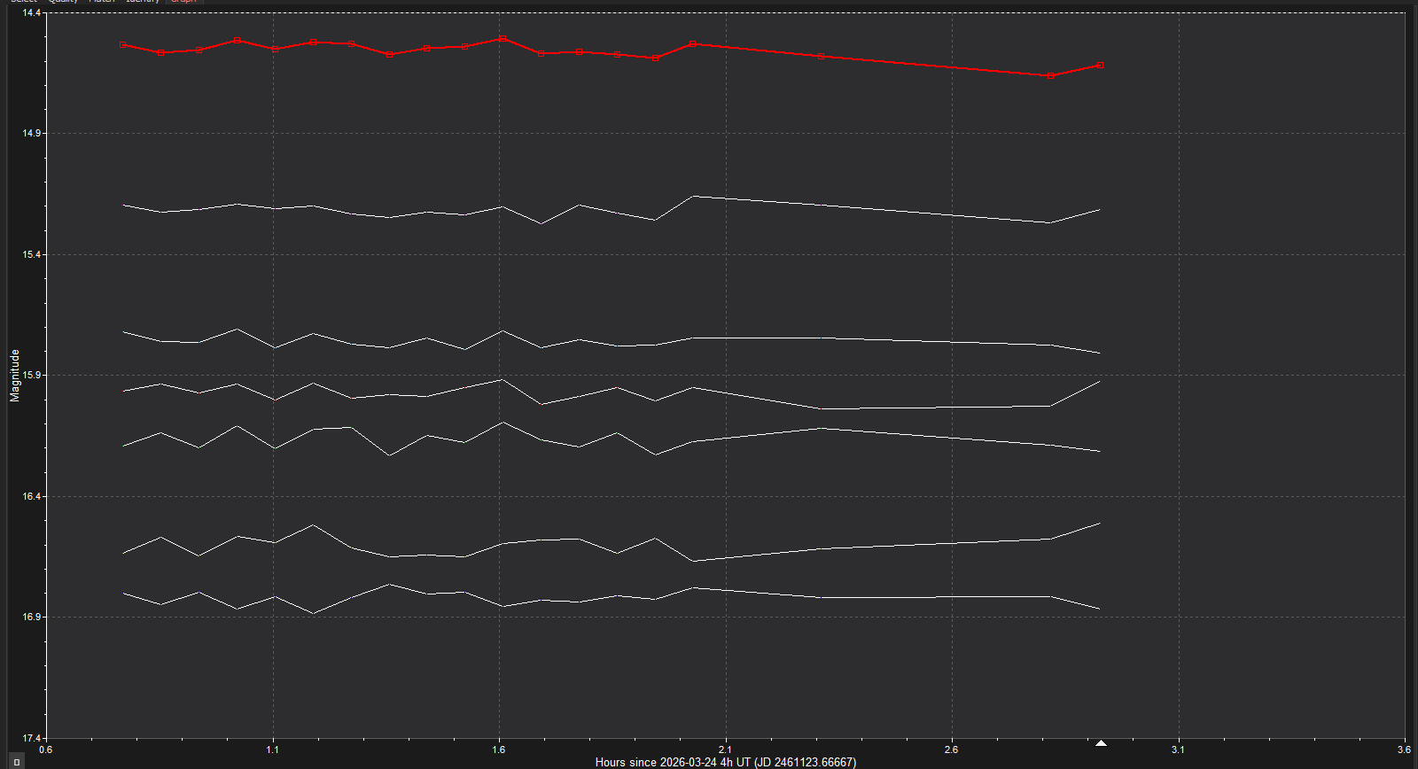Viewport: 1418px width, 769px height.
Task: Click the right end of the bottom white curve
Action: (x=1099, y=609)
